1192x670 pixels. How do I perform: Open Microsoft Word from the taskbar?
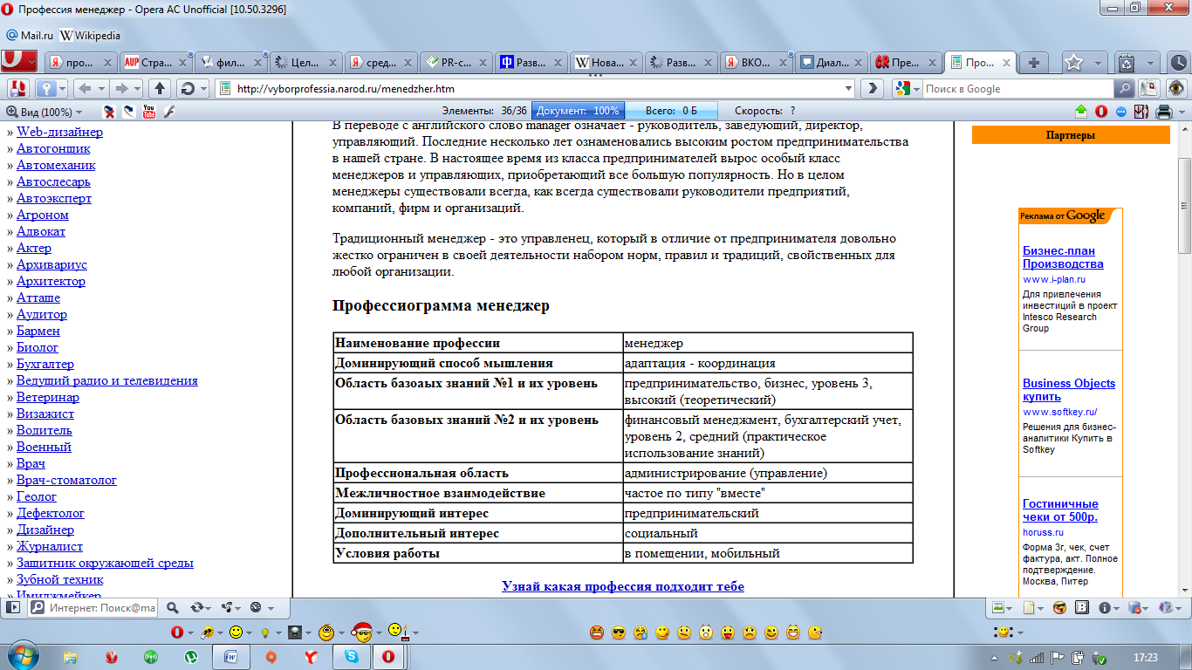click(230, 657)
